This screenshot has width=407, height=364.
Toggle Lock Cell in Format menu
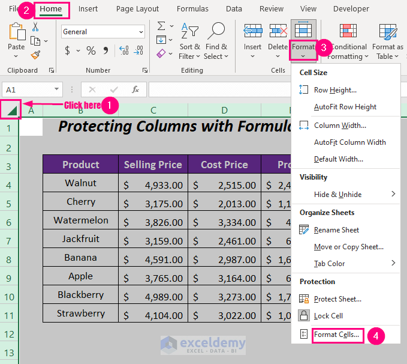point(328,316)
